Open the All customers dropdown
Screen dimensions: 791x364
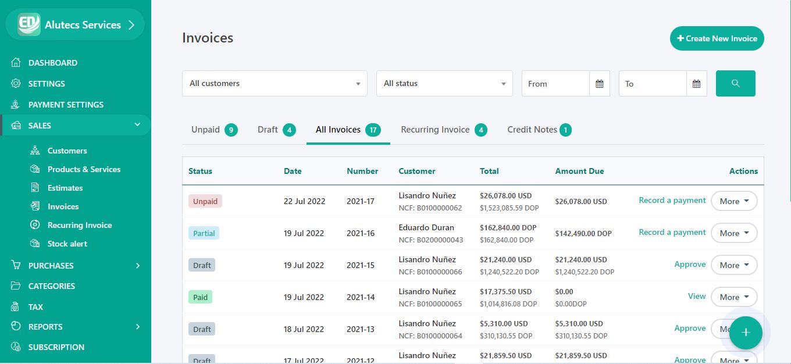tap(275, 84)
